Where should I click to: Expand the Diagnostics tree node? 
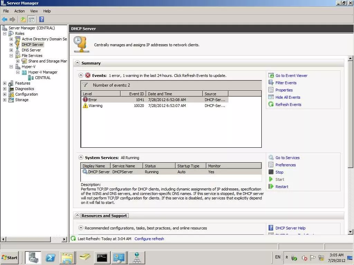[4, 89]
